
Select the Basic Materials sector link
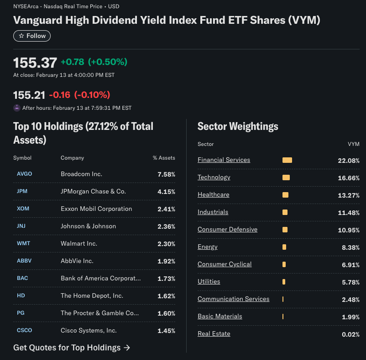pos(220,316)
